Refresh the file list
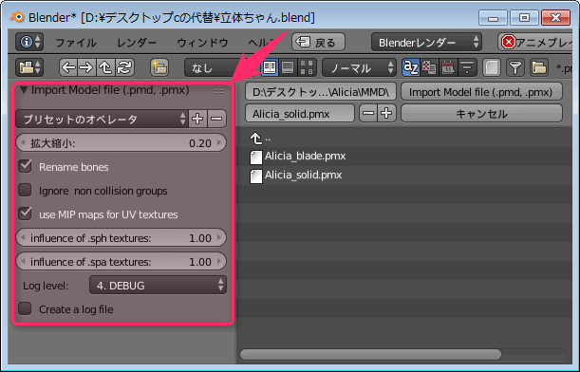The width and height of the screenshot is (580, 372). pyautogui.click(x=124, y=67)
